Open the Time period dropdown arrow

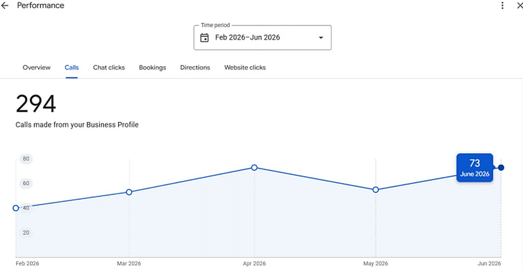pyautogui.click(x=321, y=38)
